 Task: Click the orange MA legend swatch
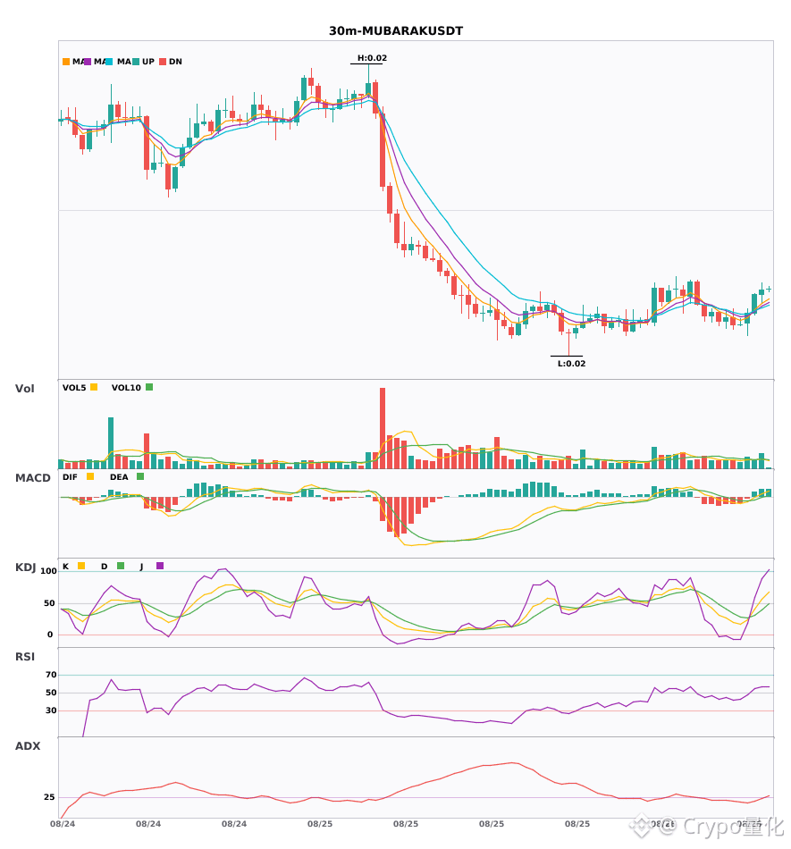pos(66,62)
